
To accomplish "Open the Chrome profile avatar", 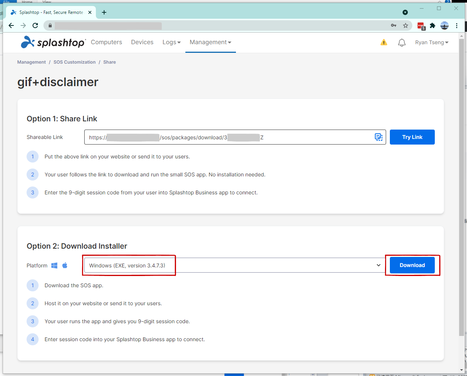I will pos(445,25).
